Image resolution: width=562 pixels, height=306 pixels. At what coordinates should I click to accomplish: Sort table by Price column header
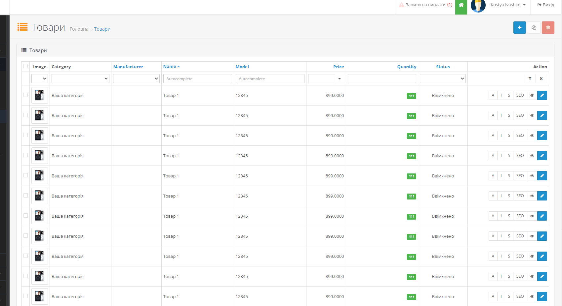click(x=338, y=67)
